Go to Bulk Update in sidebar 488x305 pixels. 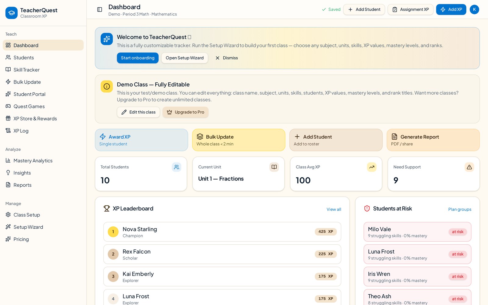coord(43,82)
